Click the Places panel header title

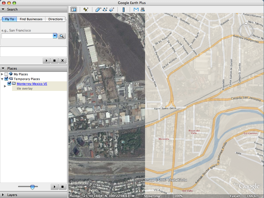point(12,68)
